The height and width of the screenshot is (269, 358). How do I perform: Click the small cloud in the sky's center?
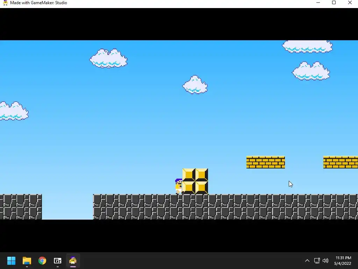pyautogui.click(x=195, y=85)
